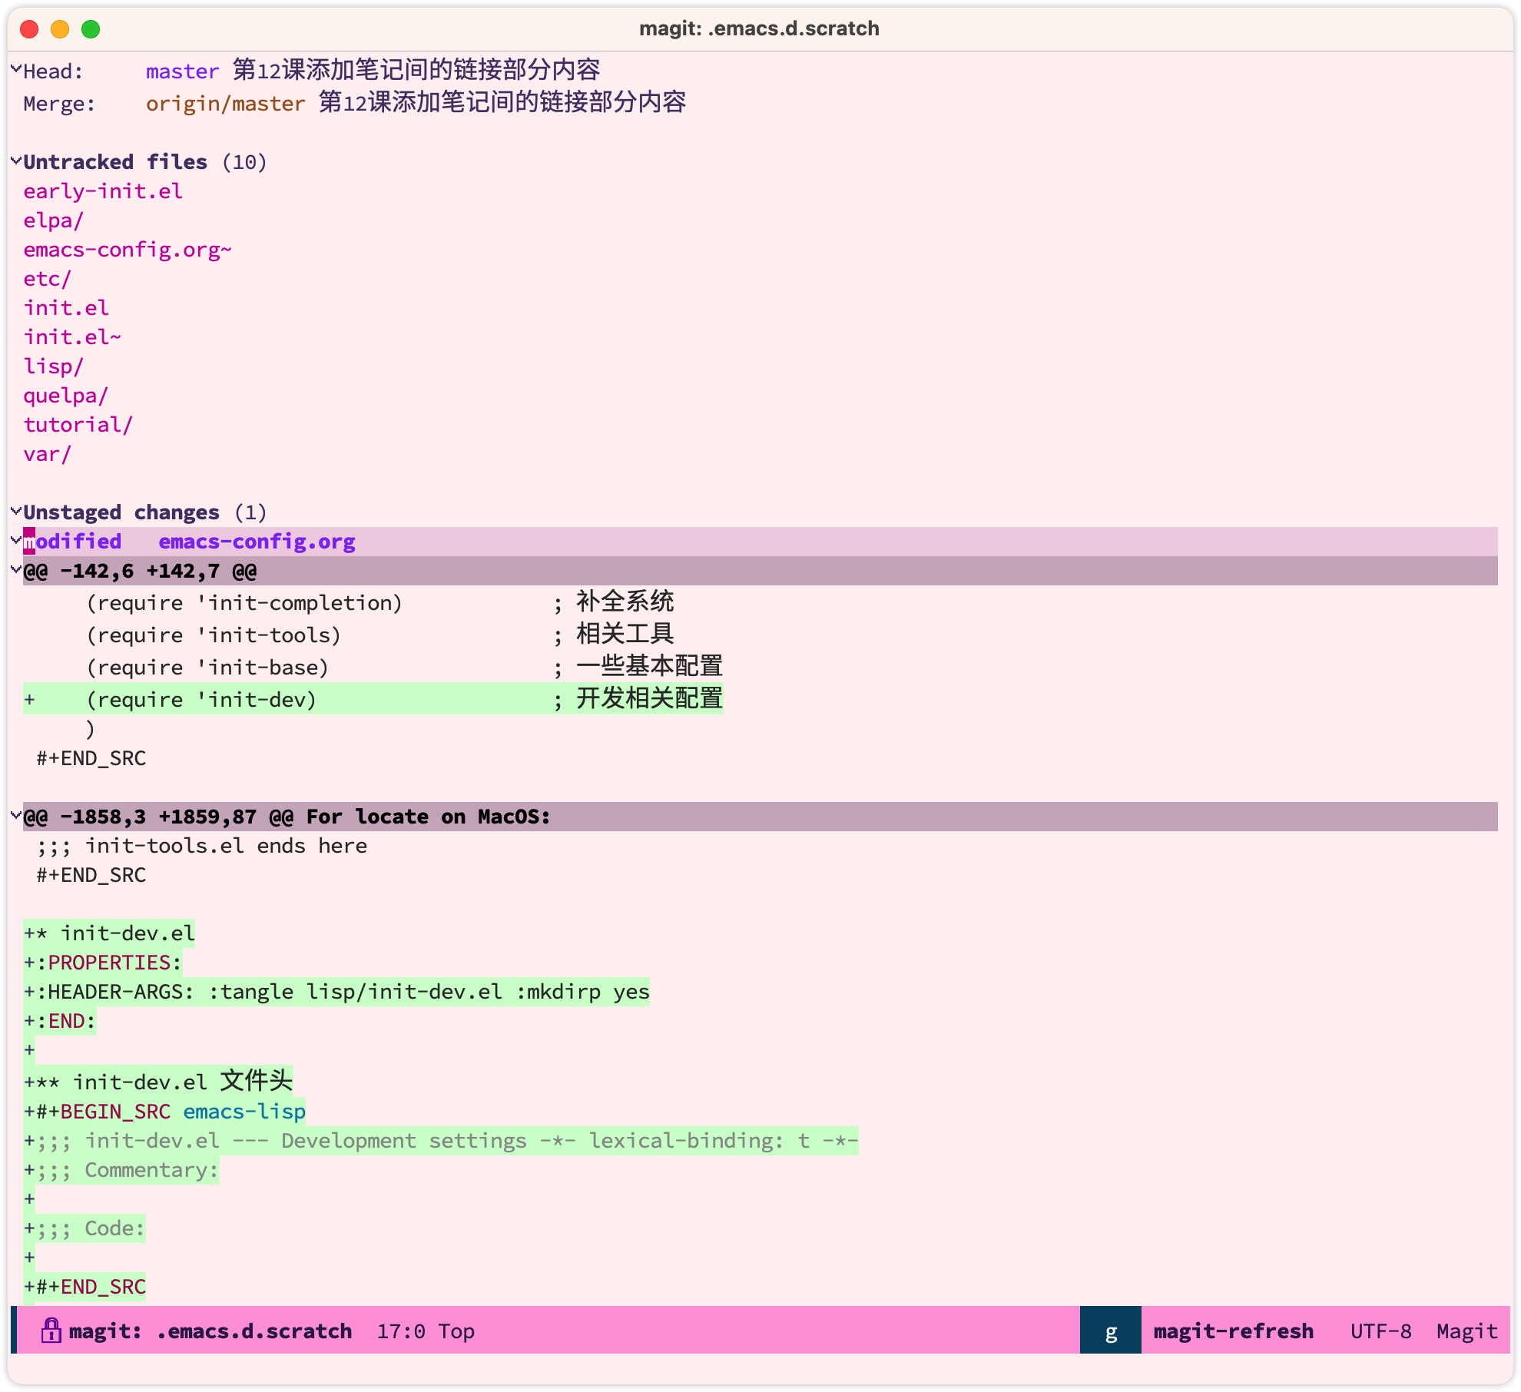
Task: Select untracked directory tutorial/
Action: 78,425
